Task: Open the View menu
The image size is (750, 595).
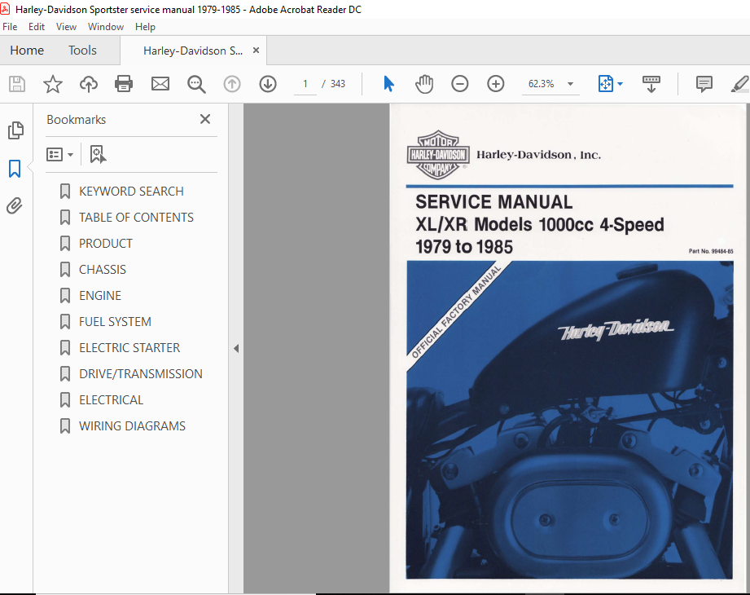Action: click(x=66, y=27)
